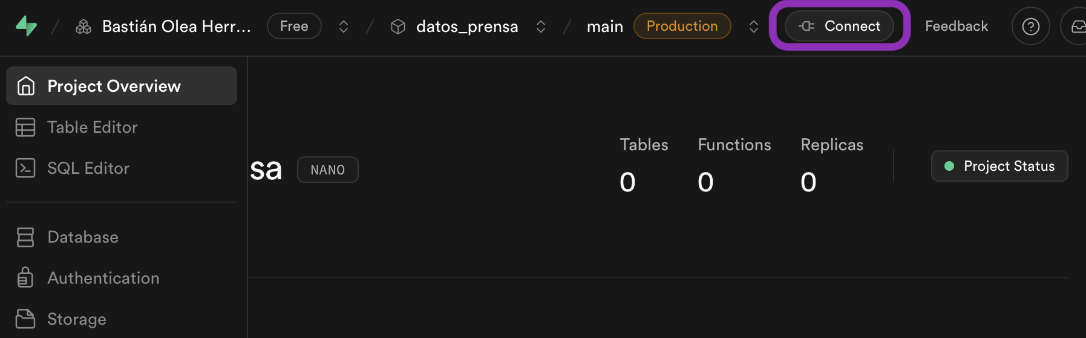Click the Storage folder icon
This screenshot has width=1086, height=338.
25,319
